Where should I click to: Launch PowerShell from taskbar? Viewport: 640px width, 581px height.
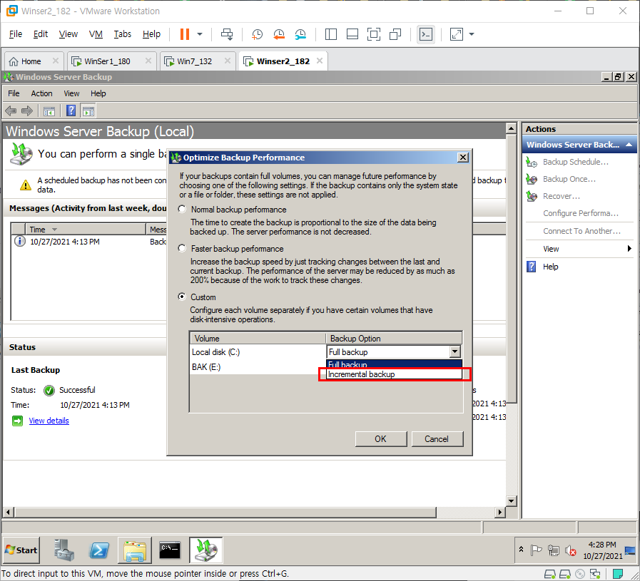99,550
